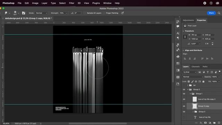Open the Character panel icon

178,33
